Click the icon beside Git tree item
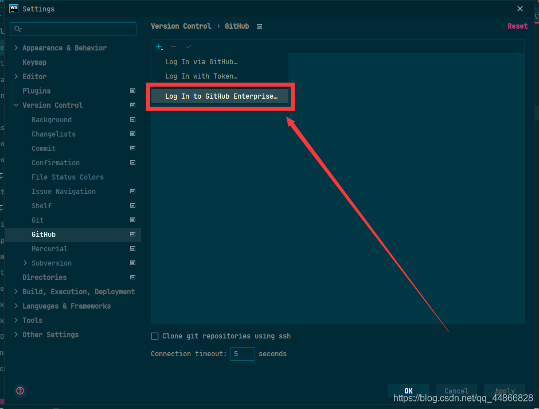This screenshot has width=539, height=409. tap(132, 220)
